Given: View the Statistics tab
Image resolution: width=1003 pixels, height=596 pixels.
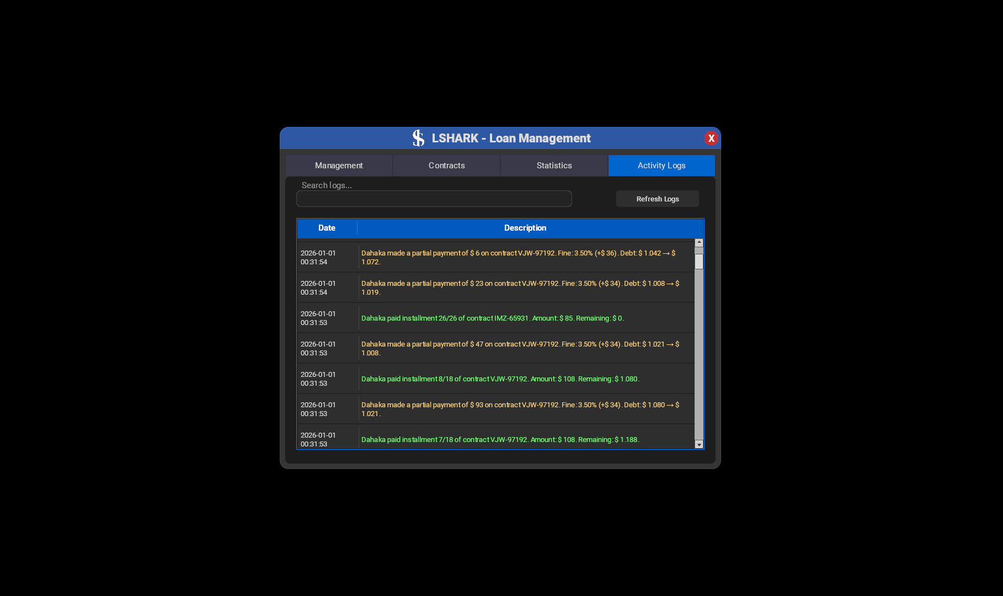Looking at the screenshot, I should (554, 166).
